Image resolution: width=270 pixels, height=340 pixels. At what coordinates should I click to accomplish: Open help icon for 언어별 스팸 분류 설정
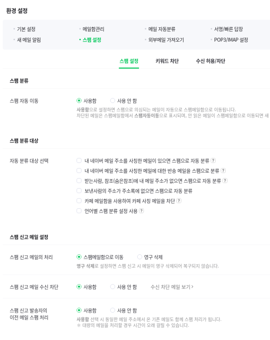[141, 211]
